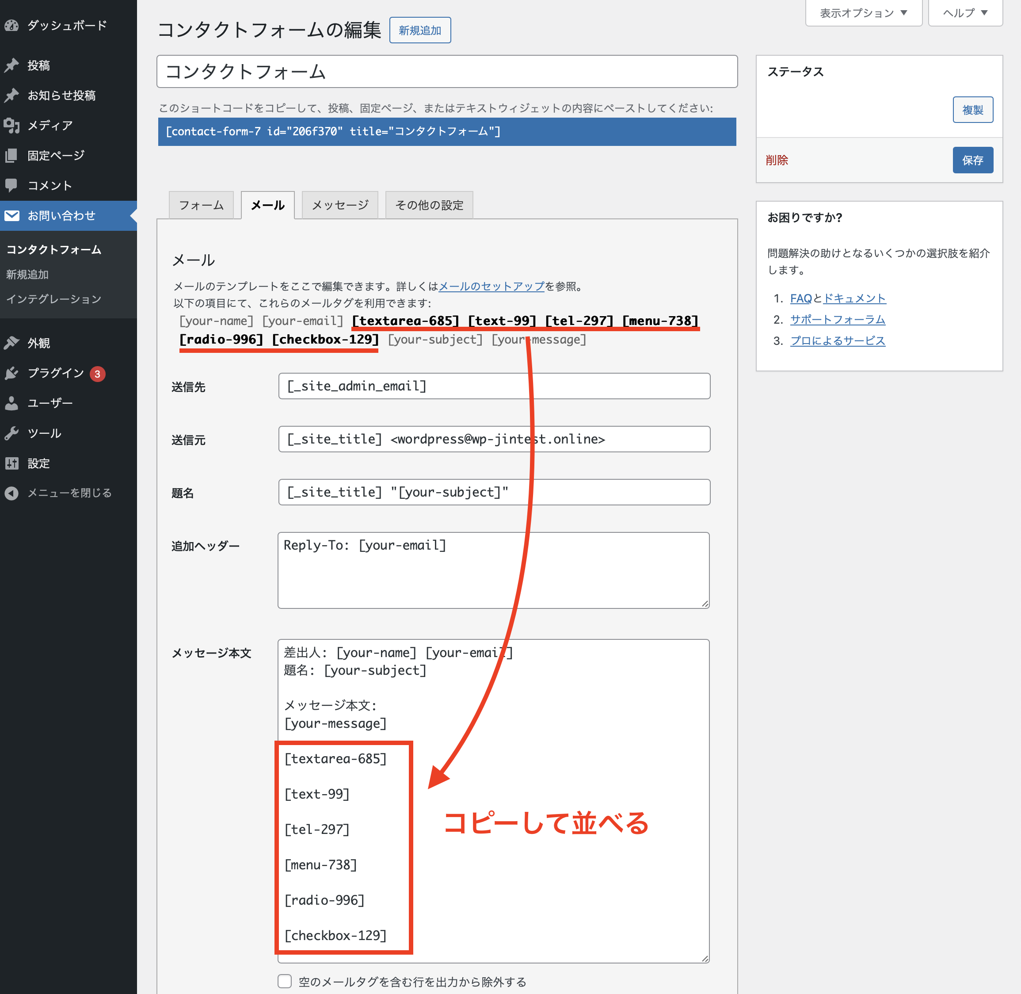Expand the ヘルプ dropdown

pos(965,12)
